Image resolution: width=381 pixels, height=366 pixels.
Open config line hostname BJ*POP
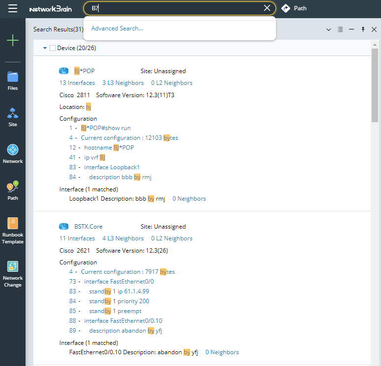pyautogui.click(x=109, y=147)
